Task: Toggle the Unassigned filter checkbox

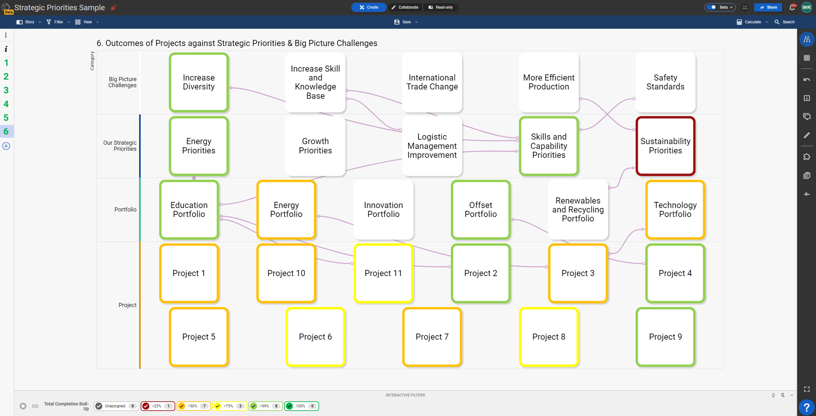Action: (x=99, y=406)
